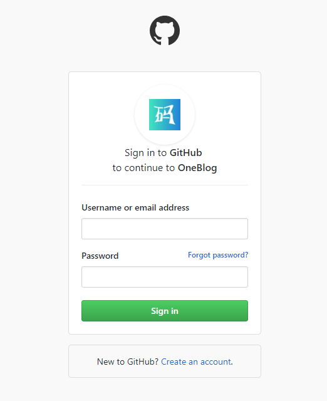327x401 pixels.
Task: Click the panel containing New to GitHub
Action: tap(165, 361)
